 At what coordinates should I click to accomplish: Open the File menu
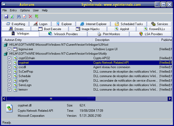point(5,10)
